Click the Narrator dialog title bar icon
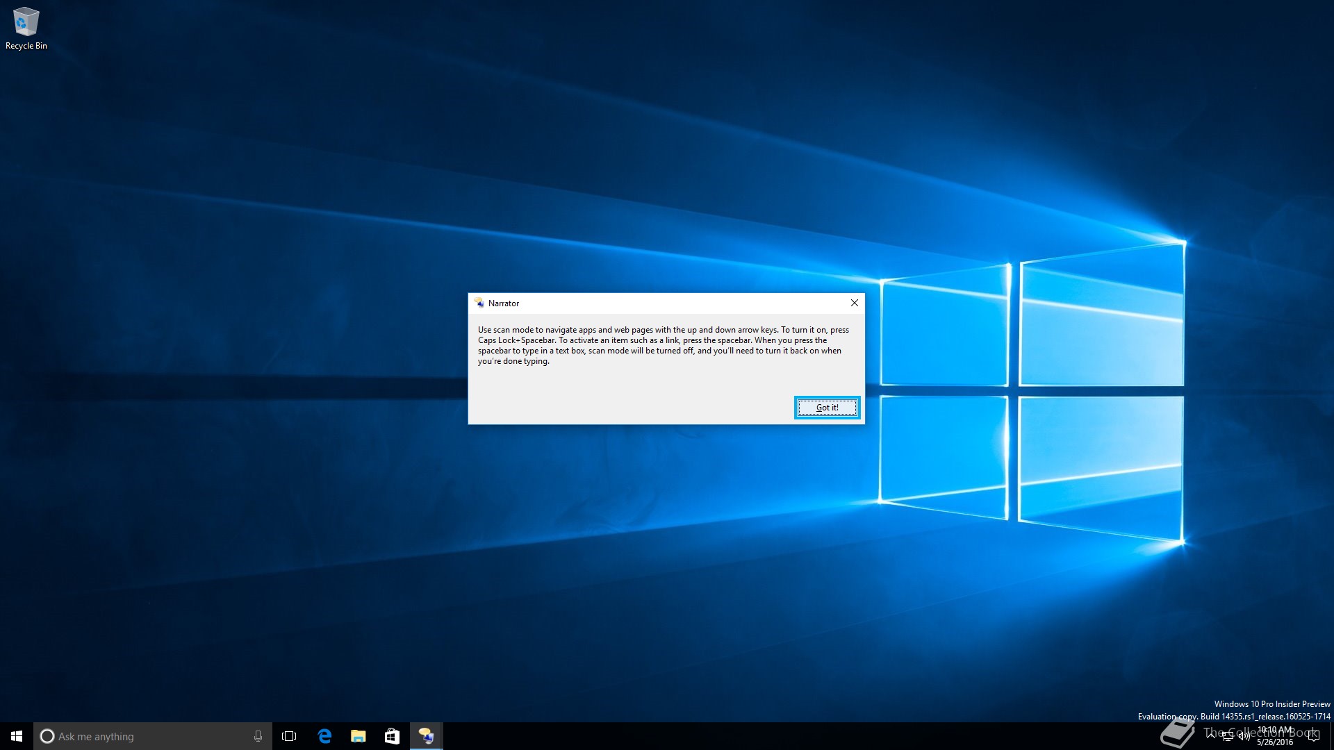The image size is (1334, 750). click(479, 303)
